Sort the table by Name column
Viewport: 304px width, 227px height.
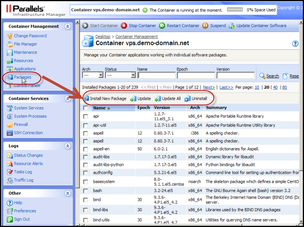point(99,108)
